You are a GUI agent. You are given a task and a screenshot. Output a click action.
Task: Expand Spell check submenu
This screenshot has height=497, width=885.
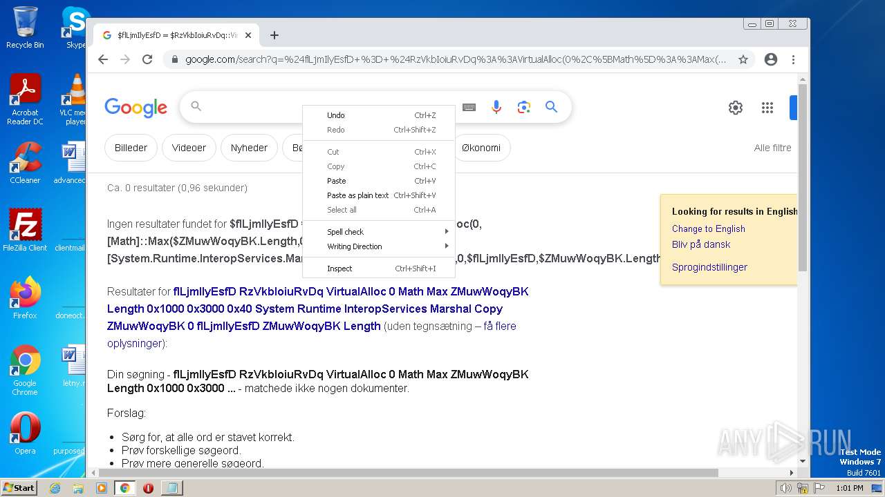379,232
